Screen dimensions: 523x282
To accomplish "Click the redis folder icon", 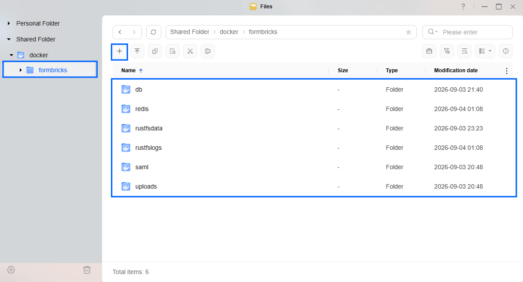I will click(126, 109).
